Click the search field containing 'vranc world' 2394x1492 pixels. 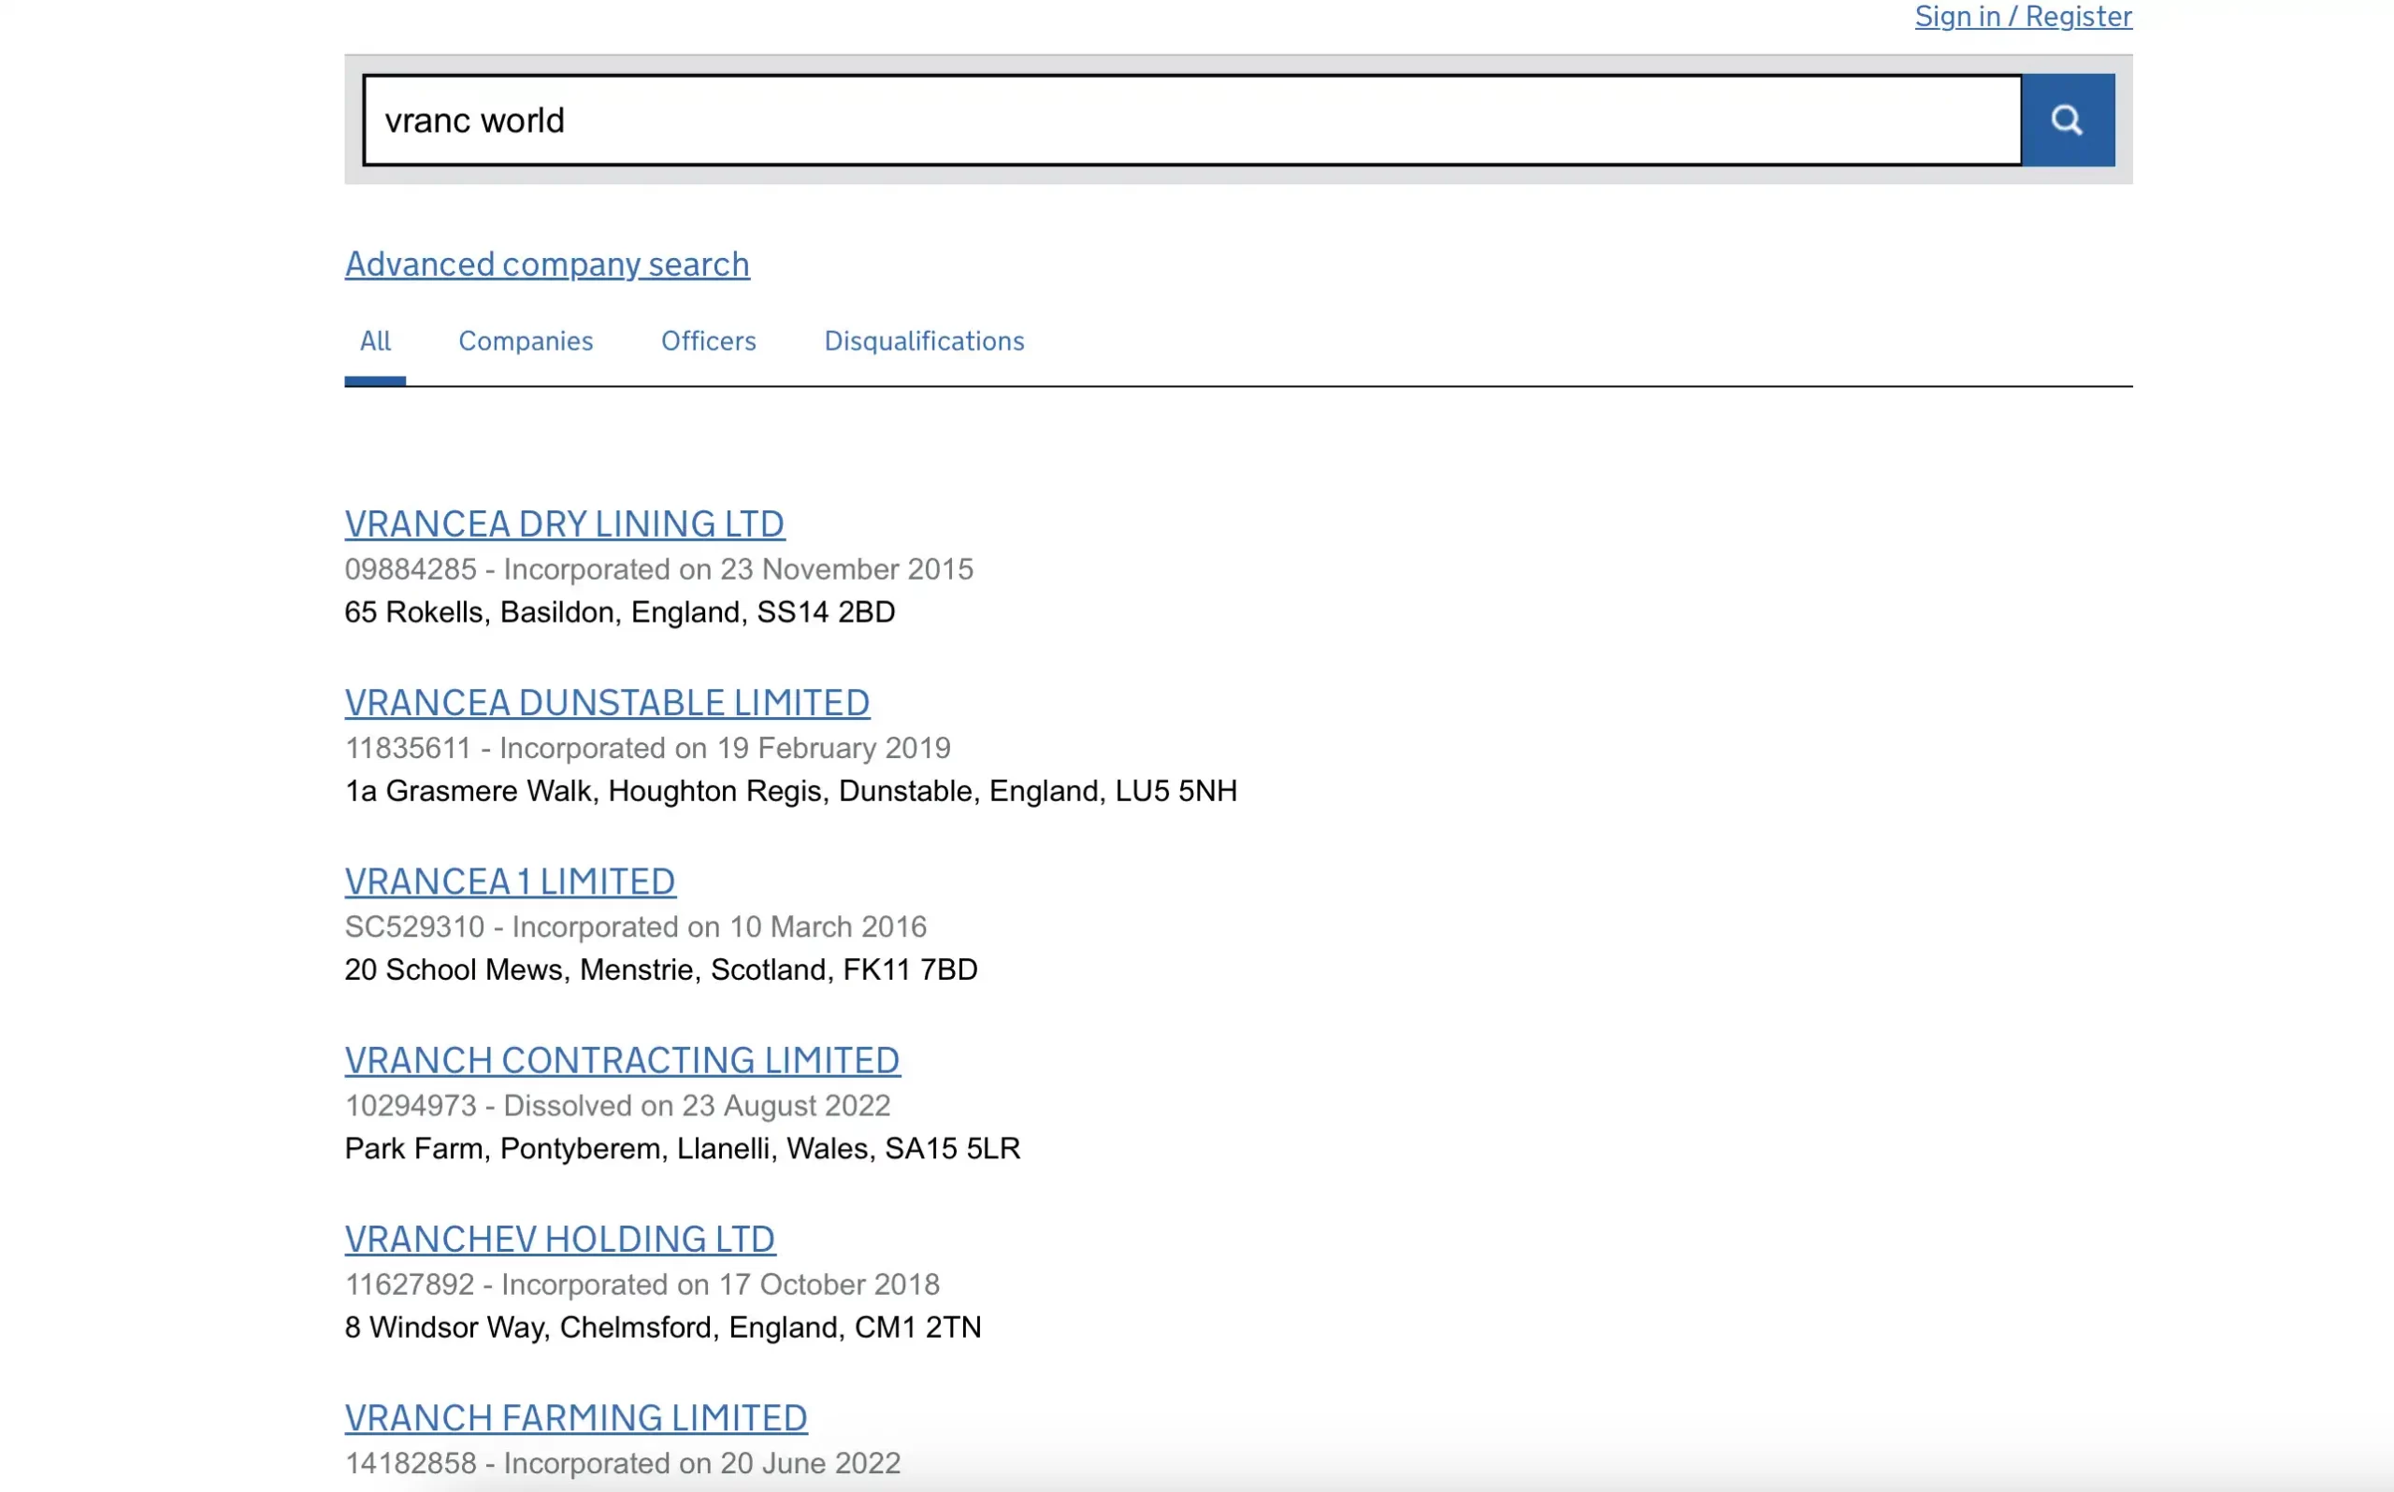(x=1192, y=120)
